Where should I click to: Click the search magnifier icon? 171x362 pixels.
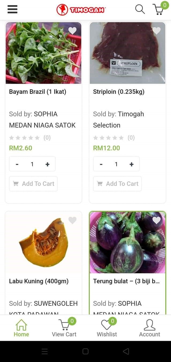(140, 9)
